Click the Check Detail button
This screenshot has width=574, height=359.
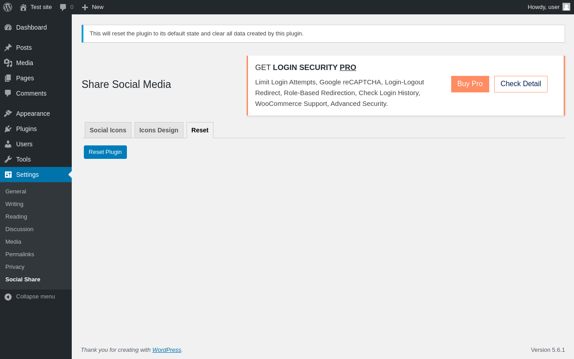(x=521, y=84)
